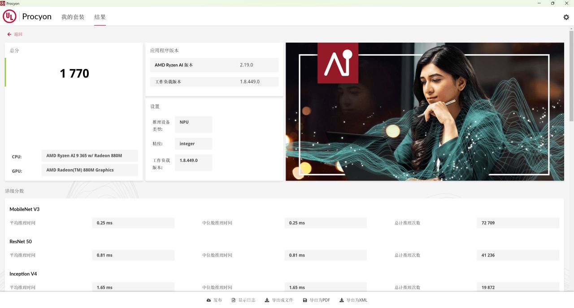
Task: Go back via the 返回 link
Action: (18, 34)
